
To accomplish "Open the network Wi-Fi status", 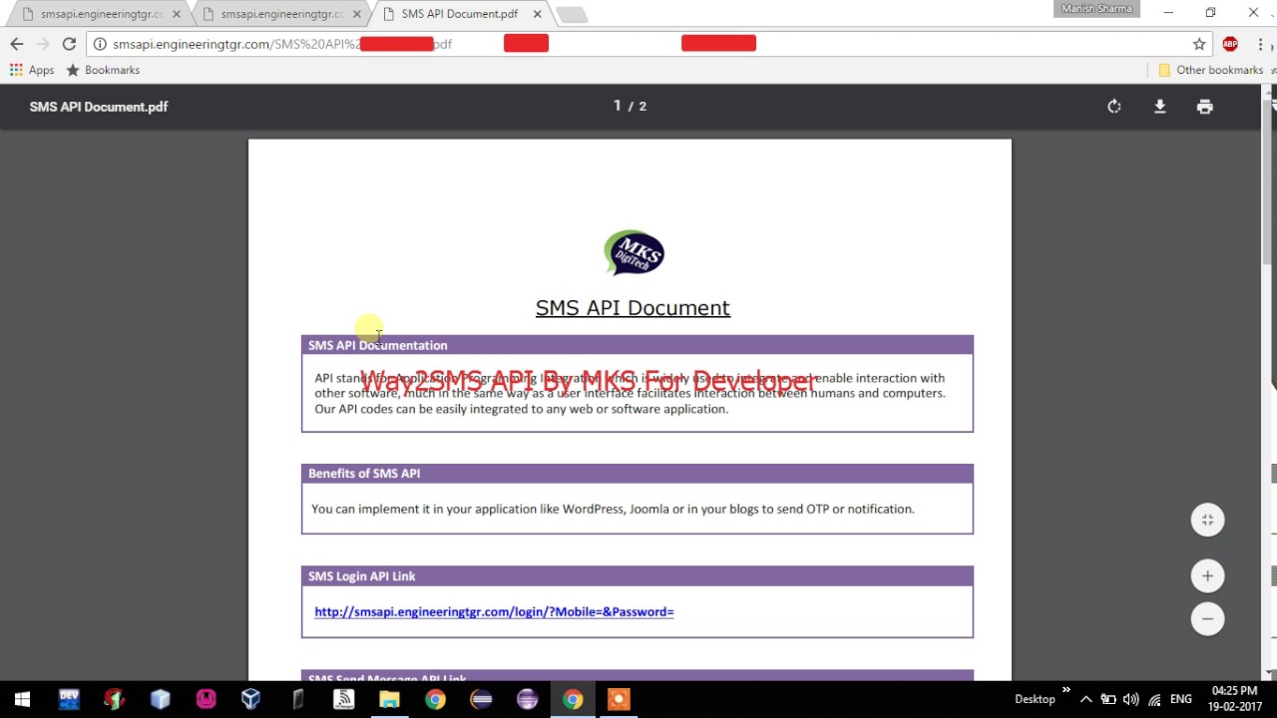I will pos(1154,699).
